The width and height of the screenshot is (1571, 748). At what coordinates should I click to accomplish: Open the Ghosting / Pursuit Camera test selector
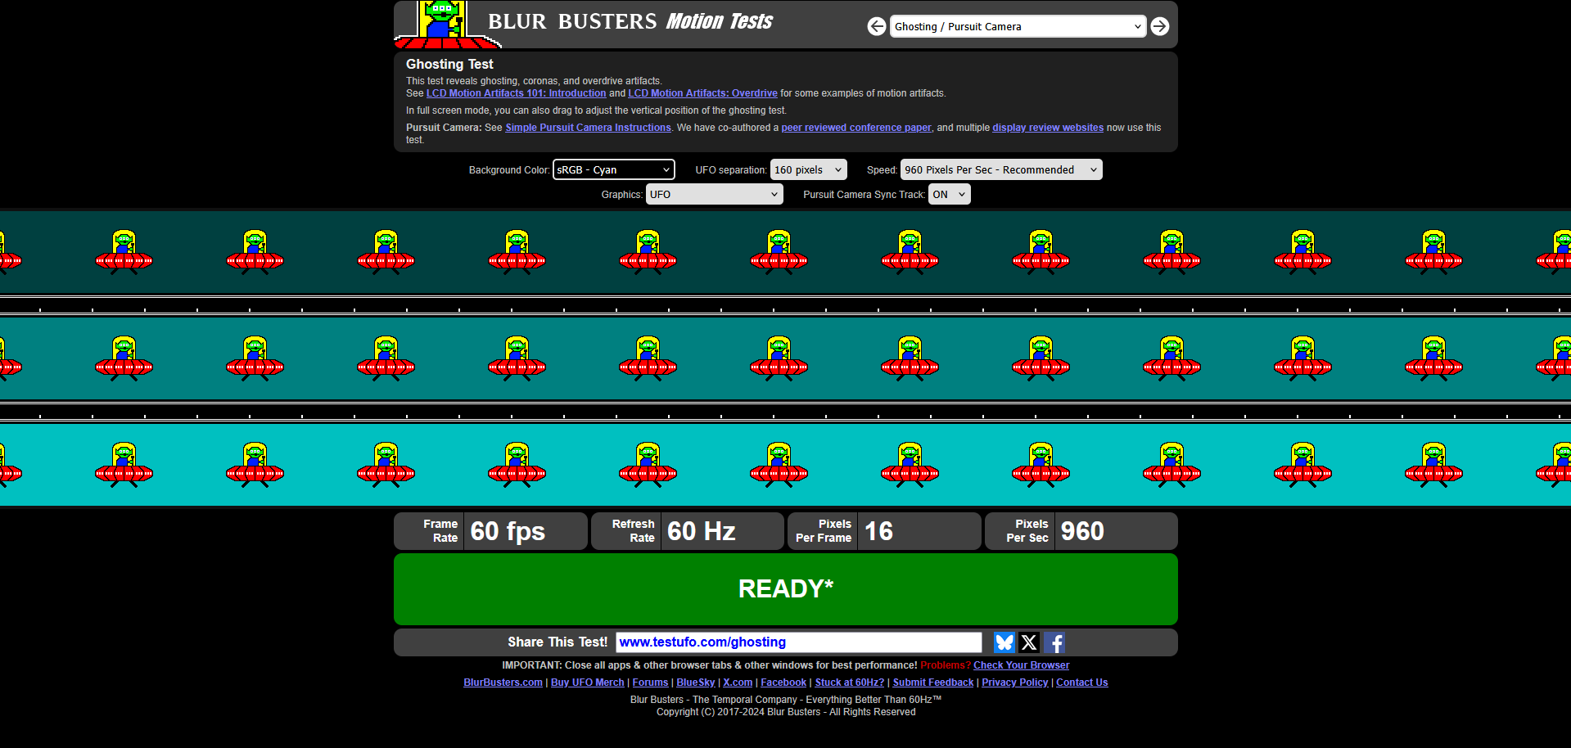pyautogui.click(x=1018, y=26)
